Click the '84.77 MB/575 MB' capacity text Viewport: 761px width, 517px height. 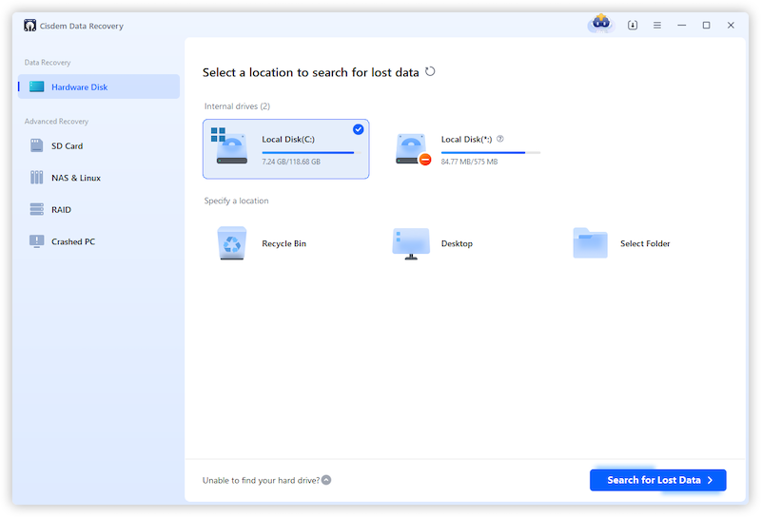coord(469,162)
